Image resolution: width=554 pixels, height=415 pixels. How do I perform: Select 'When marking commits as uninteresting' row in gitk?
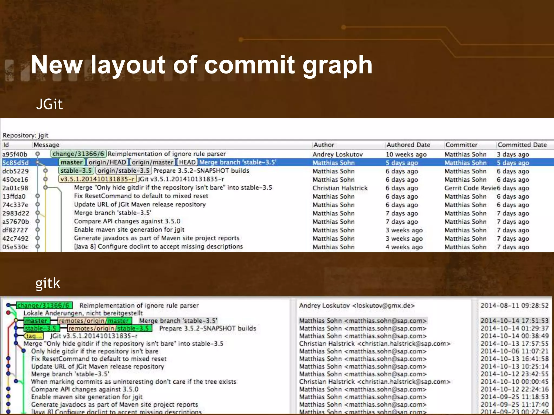tap(134, 382)
